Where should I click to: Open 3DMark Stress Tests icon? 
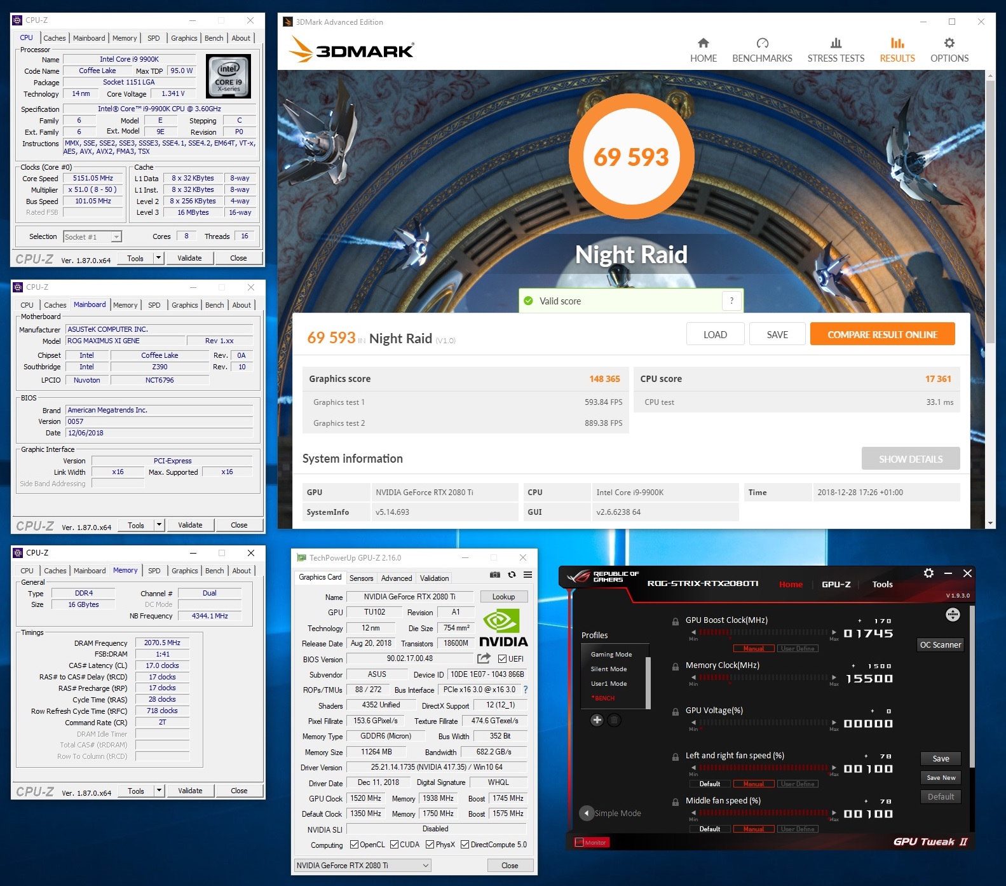point(836,43)
